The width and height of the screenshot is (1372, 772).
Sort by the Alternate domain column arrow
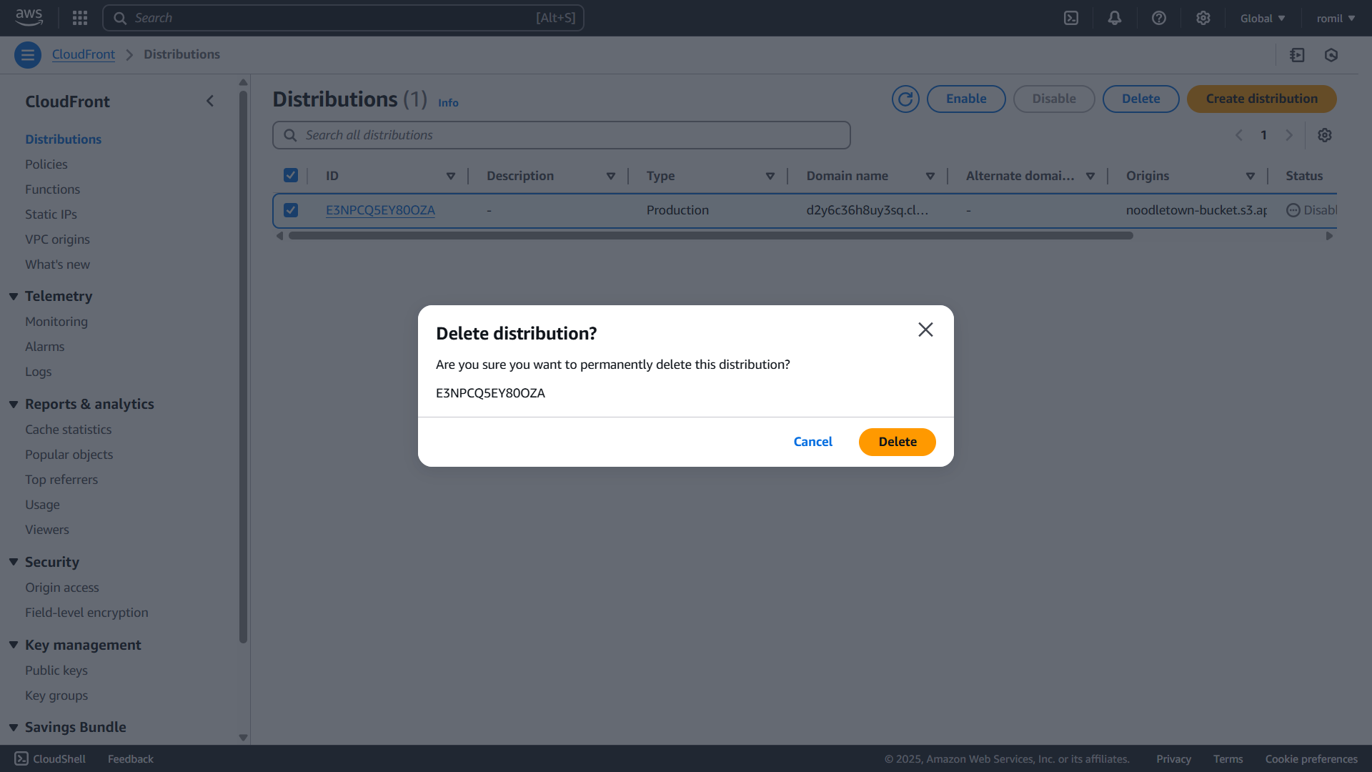tap(1090, 176)
